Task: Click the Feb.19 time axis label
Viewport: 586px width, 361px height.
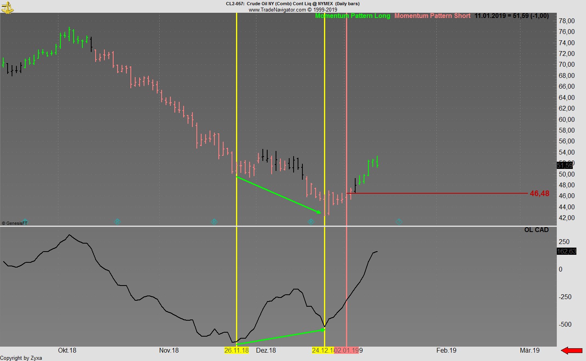Action: [446, 351]
